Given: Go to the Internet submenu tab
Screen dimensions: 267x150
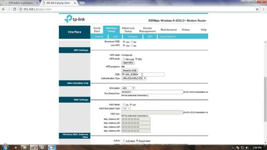Looking at the screenshot, I should tap(99, 37).
